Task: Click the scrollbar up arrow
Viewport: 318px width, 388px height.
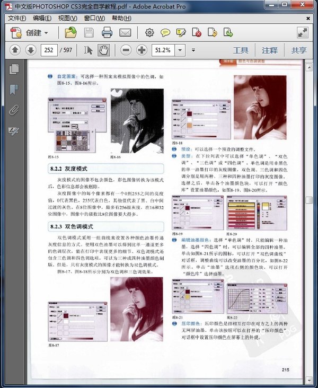Action: [x=309, y=67]
